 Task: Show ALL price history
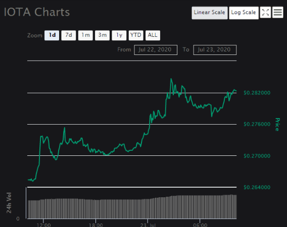(153, 35)
